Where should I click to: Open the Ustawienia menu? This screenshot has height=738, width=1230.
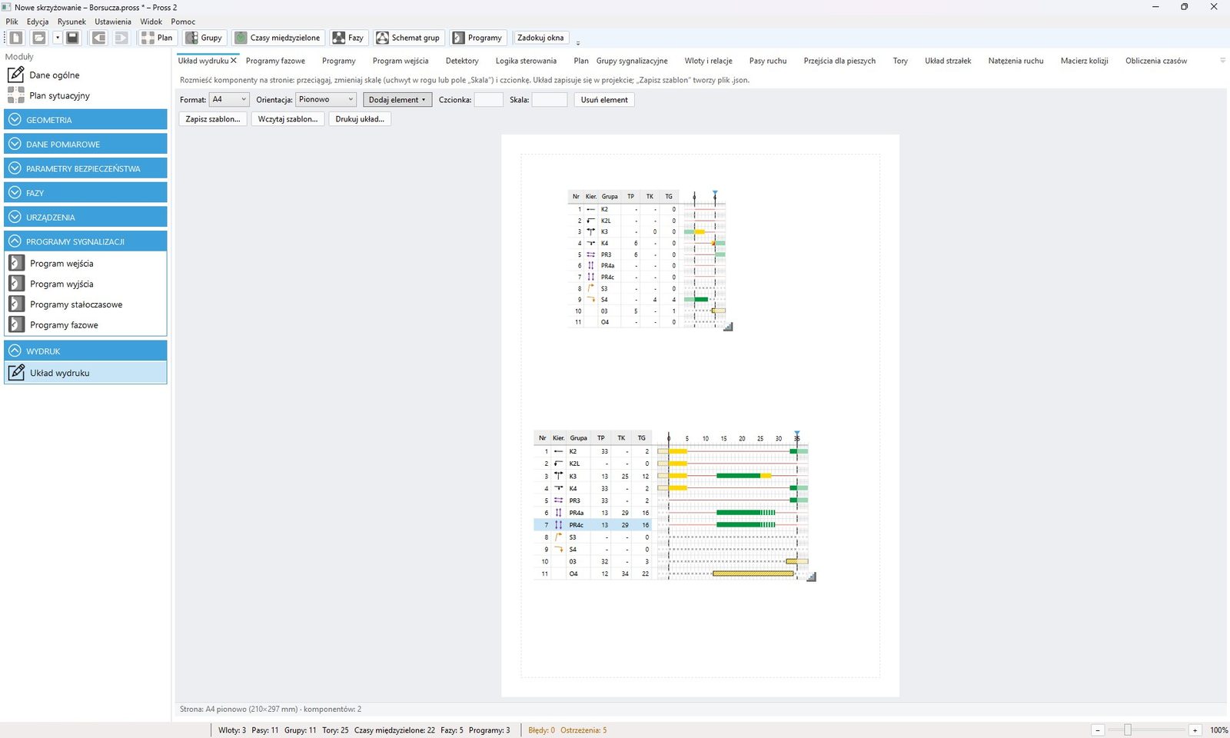[x=113, y=22]
